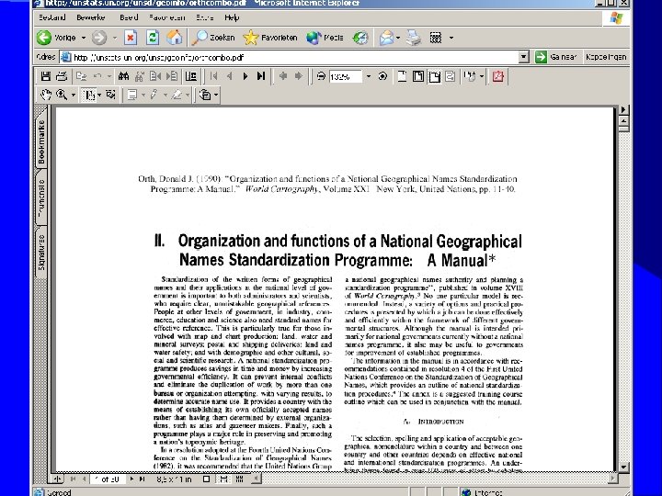Click the zoom in circle button

pyautogui.click(x=382, y=76)
